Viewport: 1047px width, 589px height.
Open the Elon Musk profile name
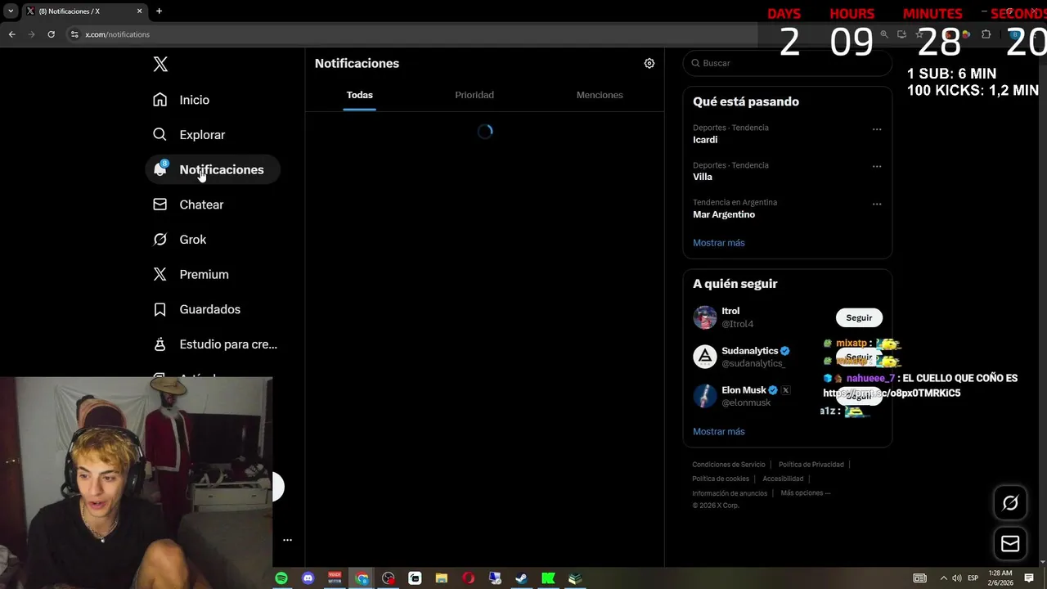pos(744,390)
